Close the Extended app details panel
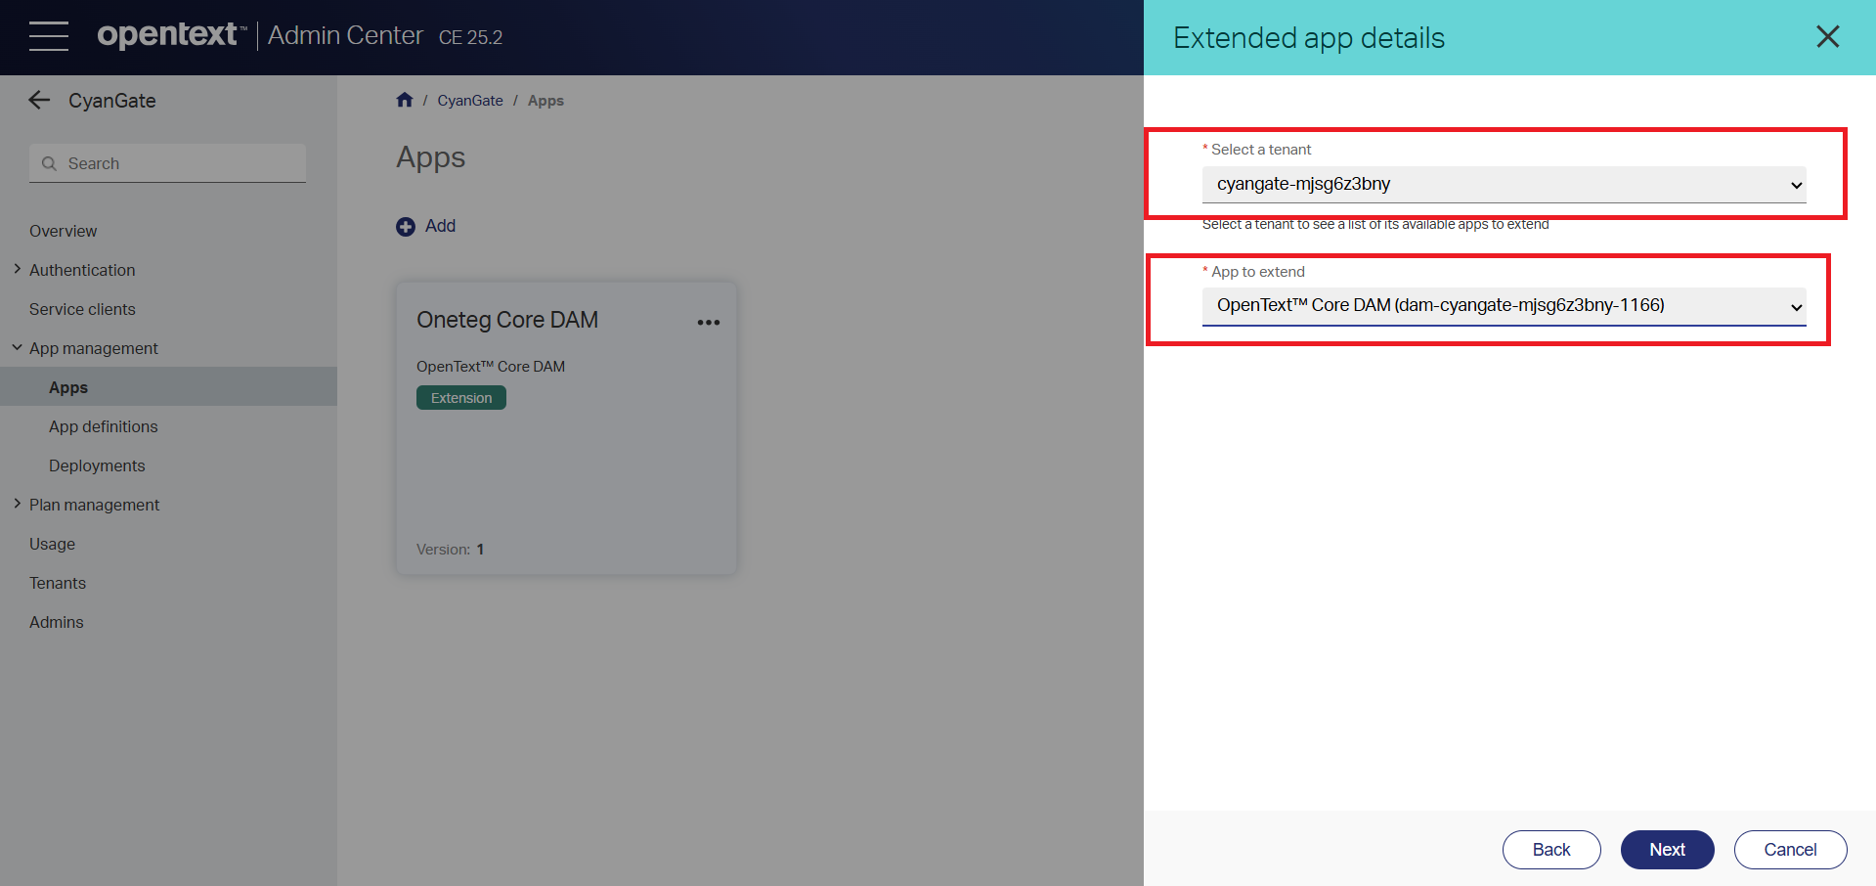 [1827, 37]
